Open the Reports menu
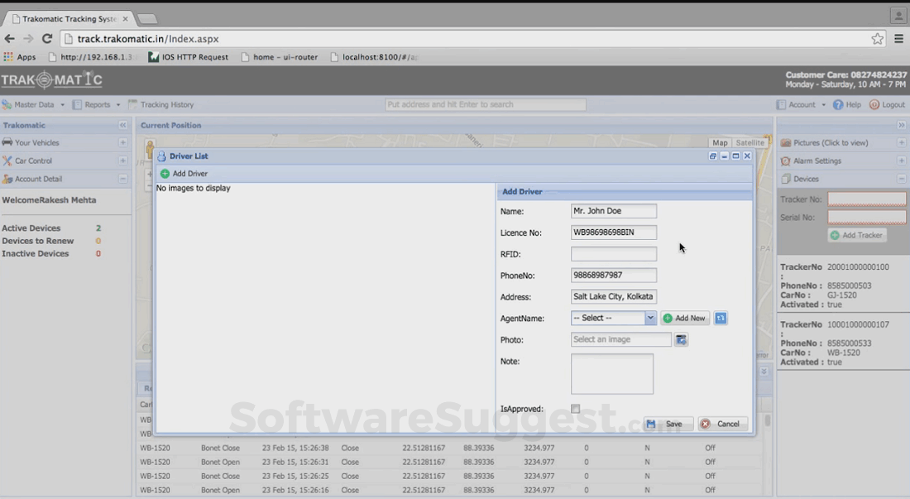Screen dimensions: 910x499 pos(97,105)
